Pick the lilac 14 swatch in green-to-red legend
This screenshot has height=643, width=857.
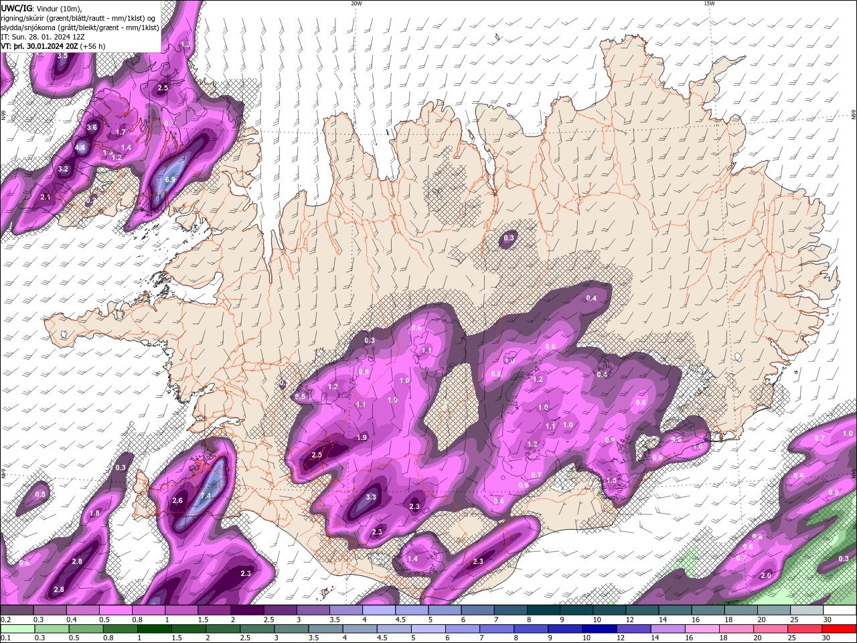click(x=668, y=629)
